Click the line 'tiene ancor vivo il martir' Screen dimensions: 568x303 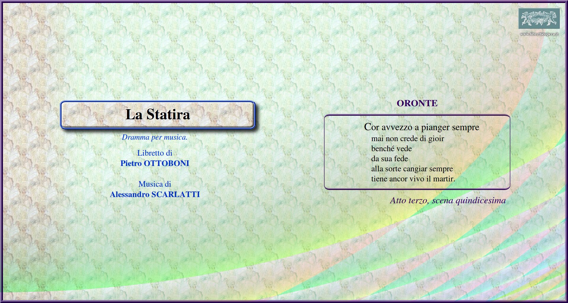coord(413,179)
